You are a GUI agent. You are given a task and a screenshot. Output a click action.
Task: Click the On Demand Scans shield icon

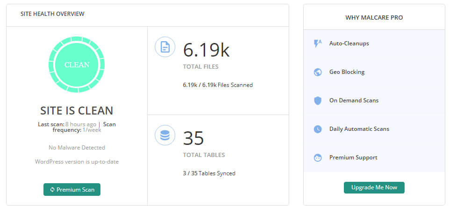[318, 100]
